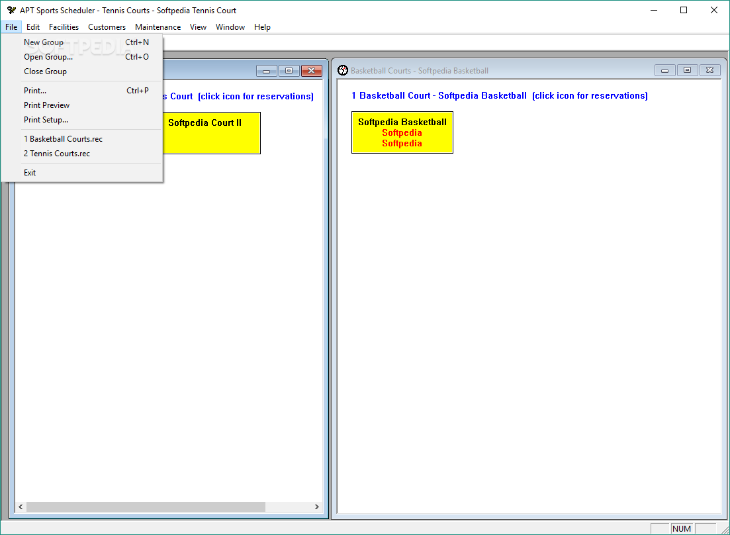Open the Softpedia Court II reservations
This screenshot has width=730, height=535.
(212, 133)
